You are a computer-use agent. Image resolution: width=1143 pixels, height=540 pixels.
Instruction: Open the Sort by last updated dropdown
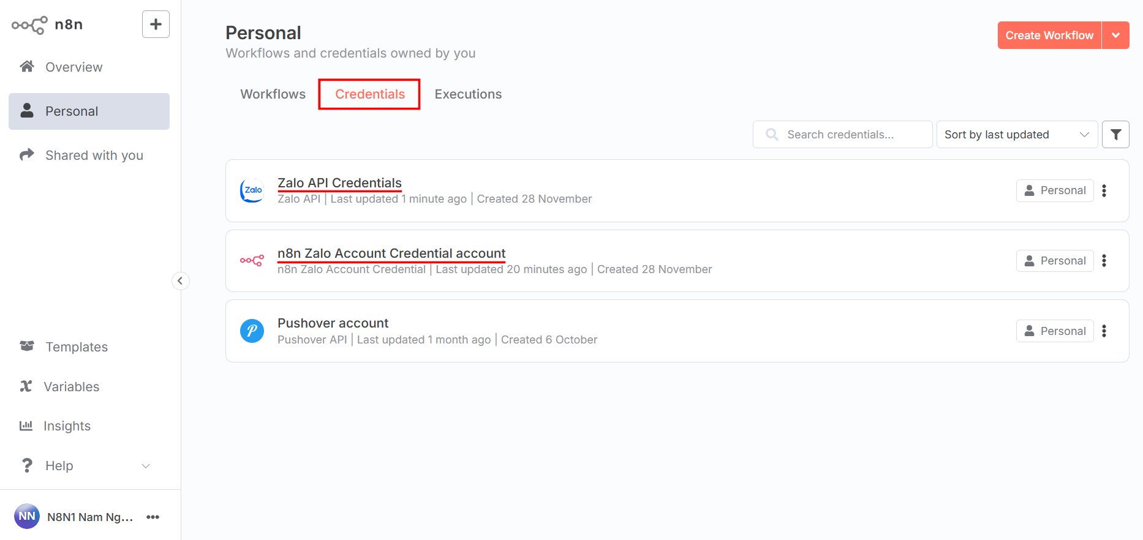(x=1016, y=135)
